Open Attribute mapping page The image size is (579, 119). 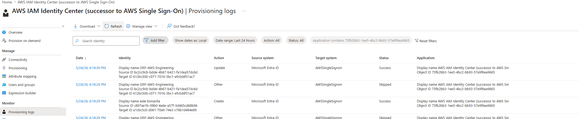(22, 77)
